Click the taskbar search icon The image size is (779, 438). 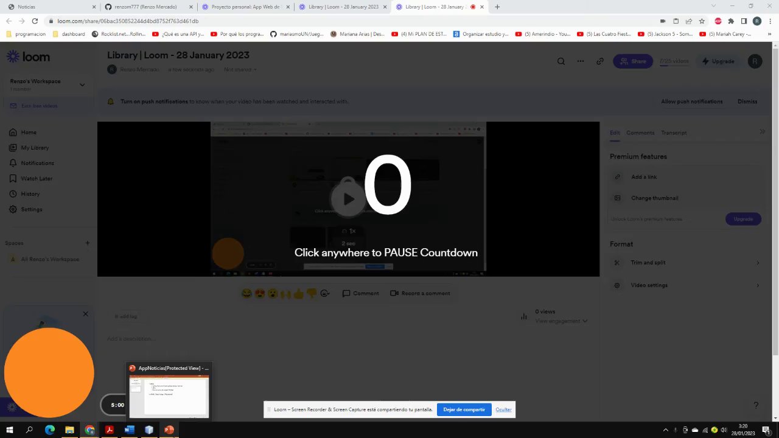tap(29, 429)
